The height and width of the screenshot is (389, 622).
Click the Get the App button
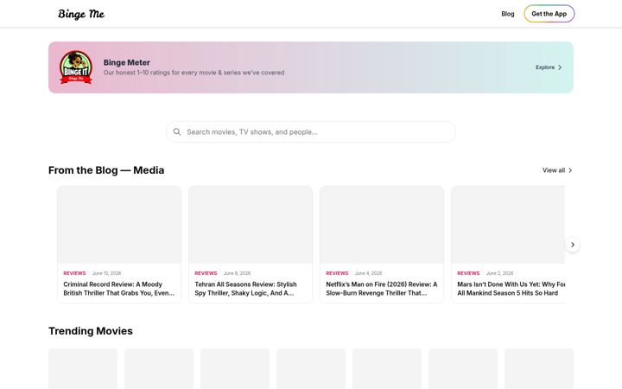coord(549,14)
